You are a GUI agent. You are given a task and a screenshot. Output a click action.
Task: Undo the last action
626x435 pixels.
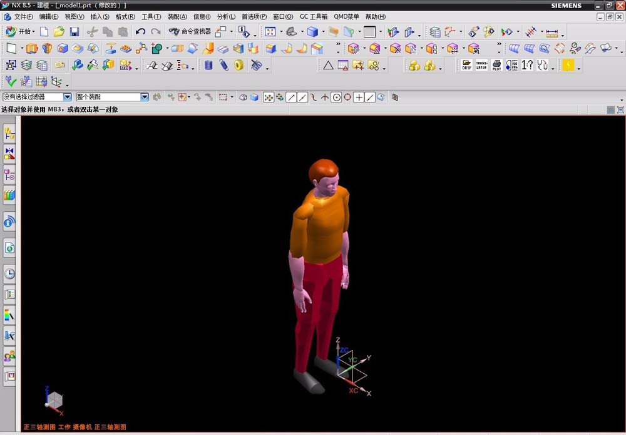[140, 31]
